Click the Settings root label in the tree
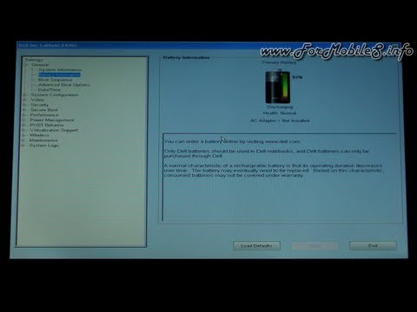Screen dimensions: 417x312 (x=34, y=60)
